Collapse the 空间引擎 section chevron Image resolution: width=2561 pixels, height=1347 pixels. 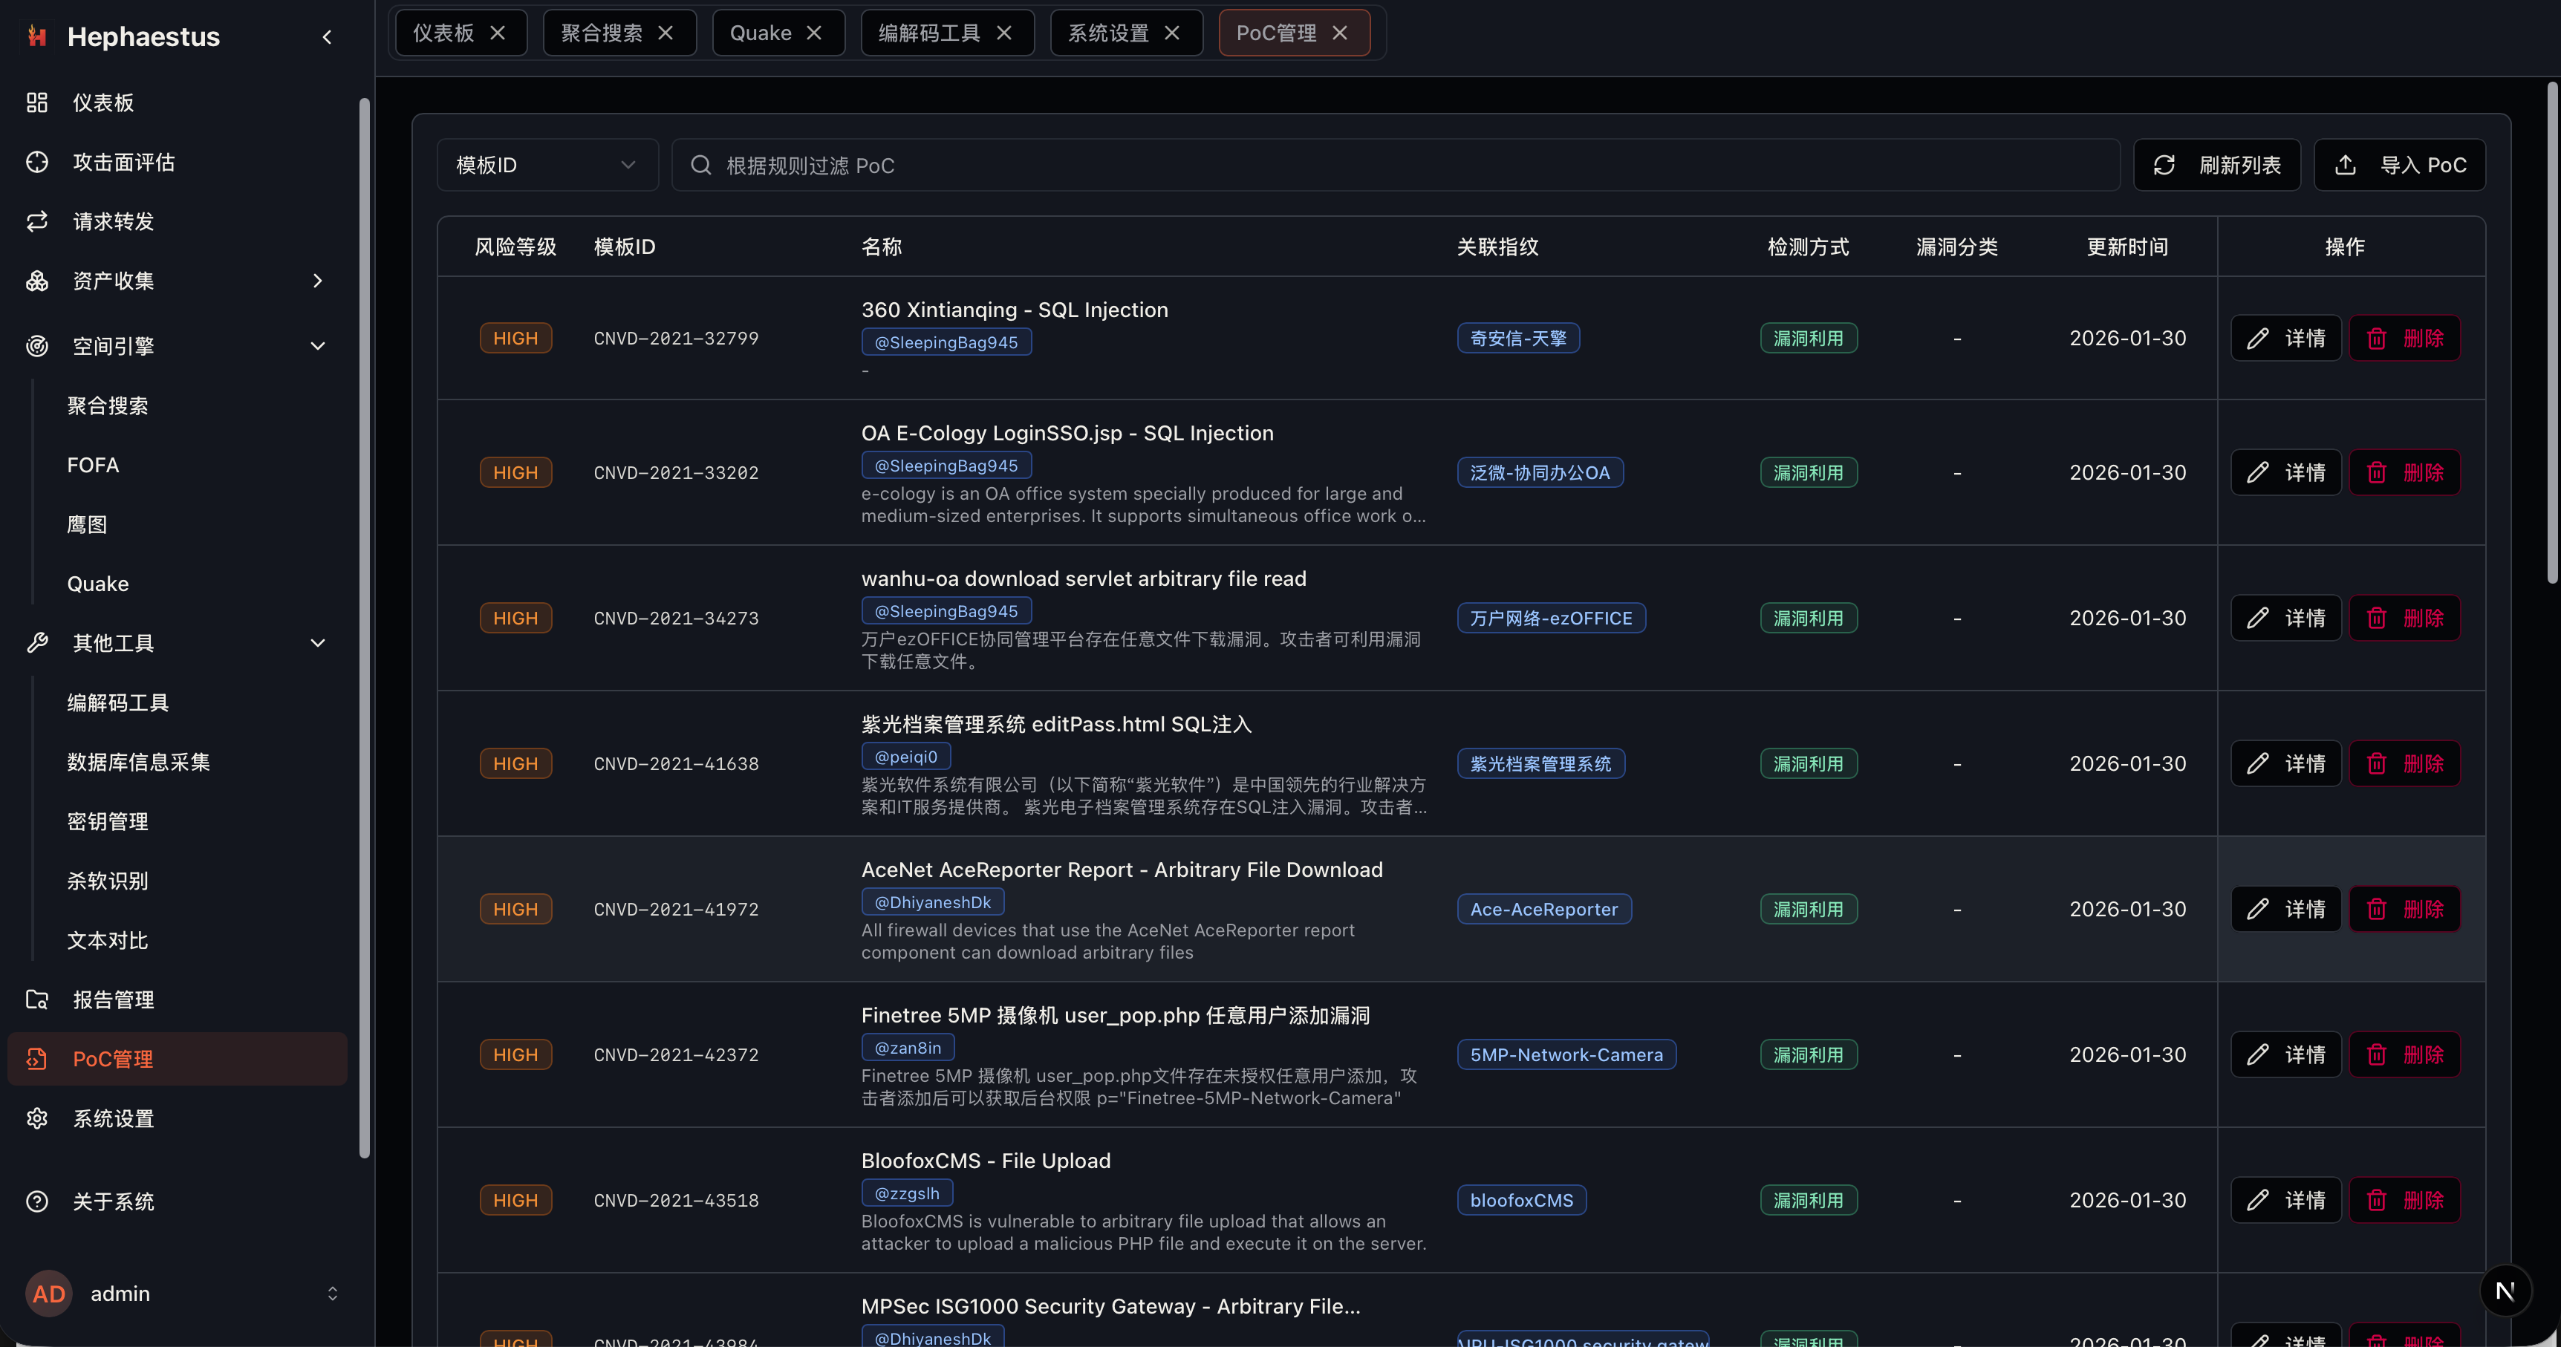click(317, 345)
